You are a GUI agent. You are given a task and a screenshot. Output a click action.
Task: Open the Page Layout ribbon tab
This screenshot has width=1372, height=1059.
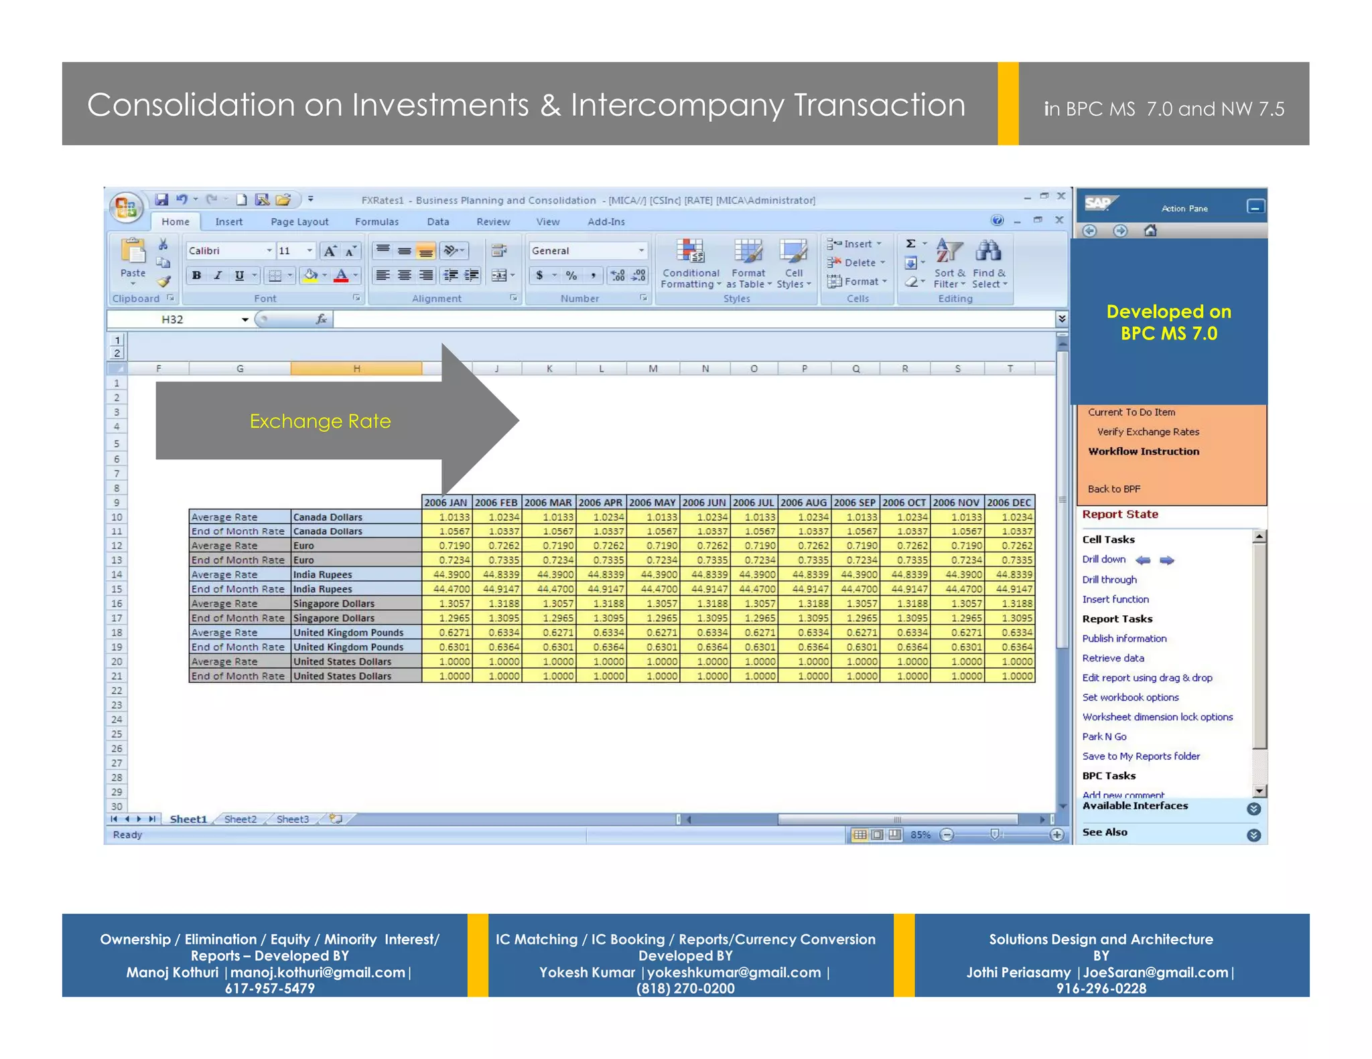(x=299, y=222)
